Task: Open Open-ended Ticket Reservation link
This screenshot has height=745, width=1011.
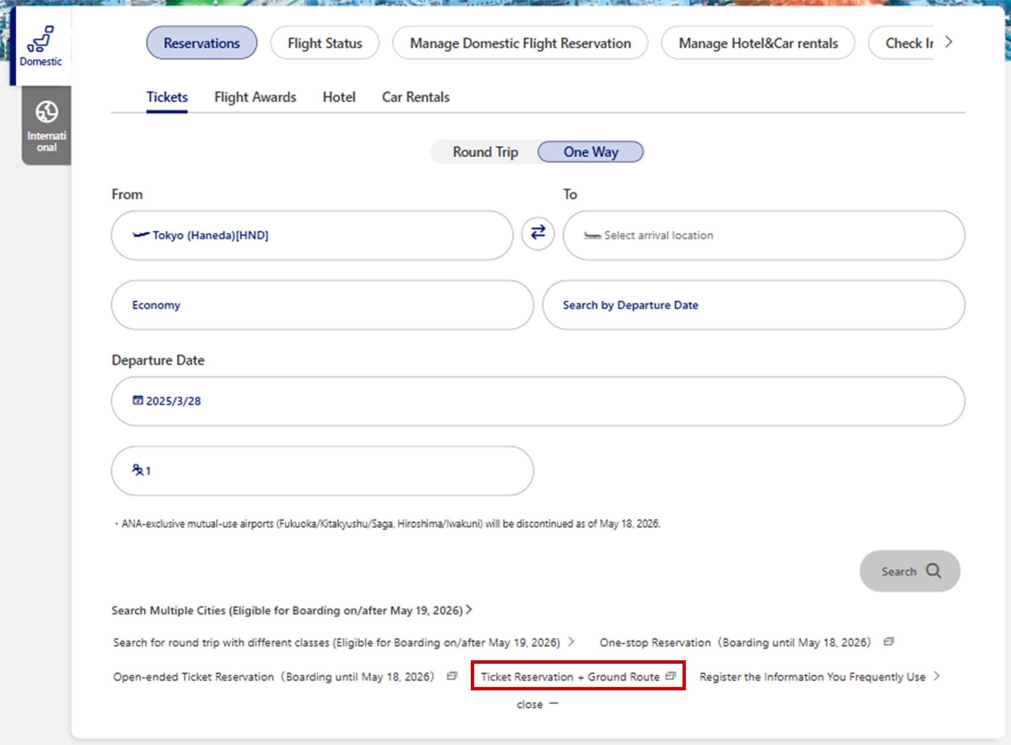Action: pyautogui.click(x=285, y=676)
